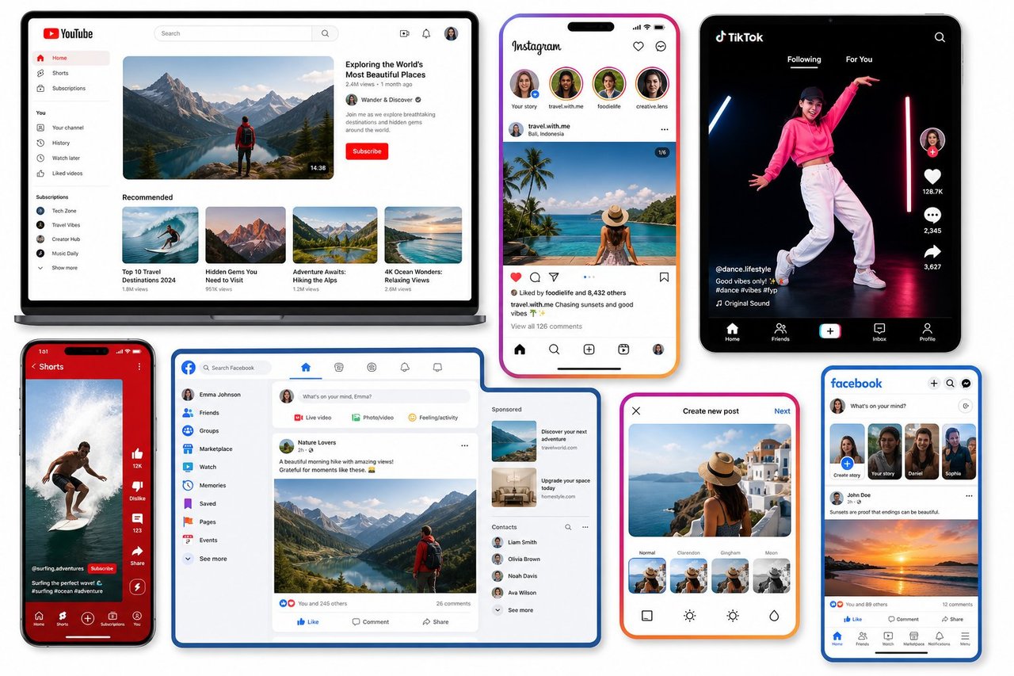Tap Create story card on Facebook mobile
This screenshot has height=676, width=1014.
click(x=847, y=452)
